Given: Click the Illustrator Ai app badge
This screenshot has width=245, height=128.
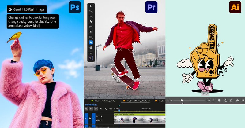Looking at the screenshot, I should click(x=235, y=7).
